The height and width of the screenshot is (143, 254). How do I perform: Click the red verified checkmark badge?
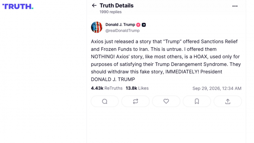click(138, 25)
